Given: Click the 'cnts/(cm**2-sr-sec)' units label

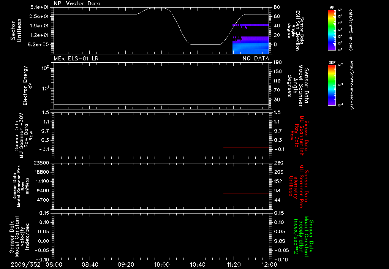Looking at the screenshot, I should 351,30.
